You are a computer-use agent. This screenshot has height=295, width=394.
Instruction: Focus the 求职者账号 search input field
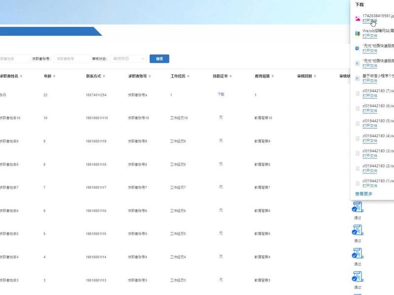click(72, 59)
